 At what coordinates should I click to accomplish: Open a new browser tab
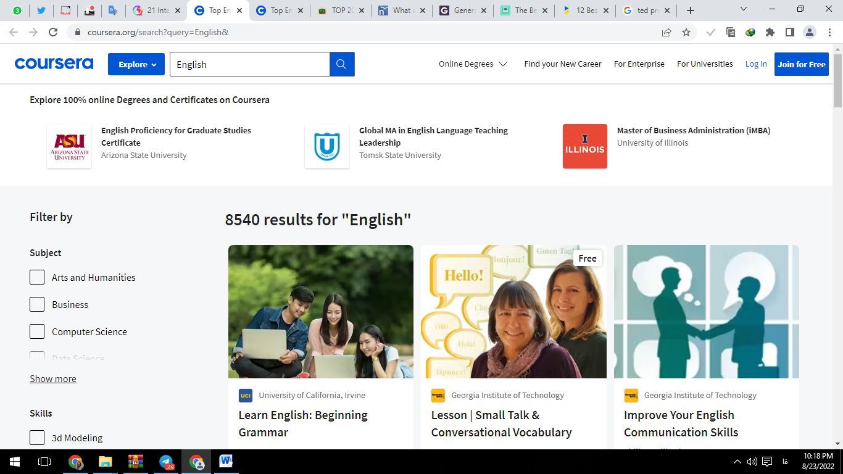coord(691,10)
